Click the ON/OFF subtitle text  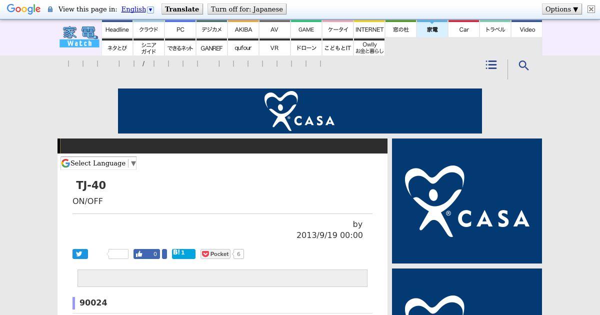(87, 201)
